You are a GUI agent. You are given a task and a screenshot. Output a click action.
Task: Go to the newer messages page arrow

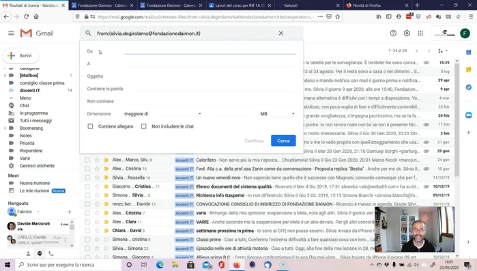417,51
